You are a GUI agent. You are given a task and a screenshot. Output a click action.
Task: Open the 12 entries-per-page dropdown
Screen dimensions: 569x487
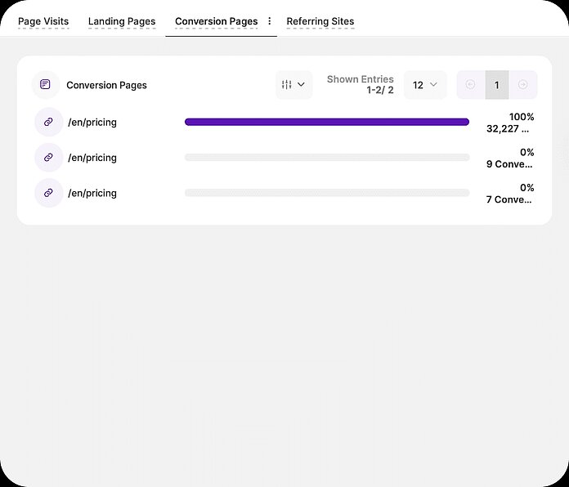pos(425,85)
